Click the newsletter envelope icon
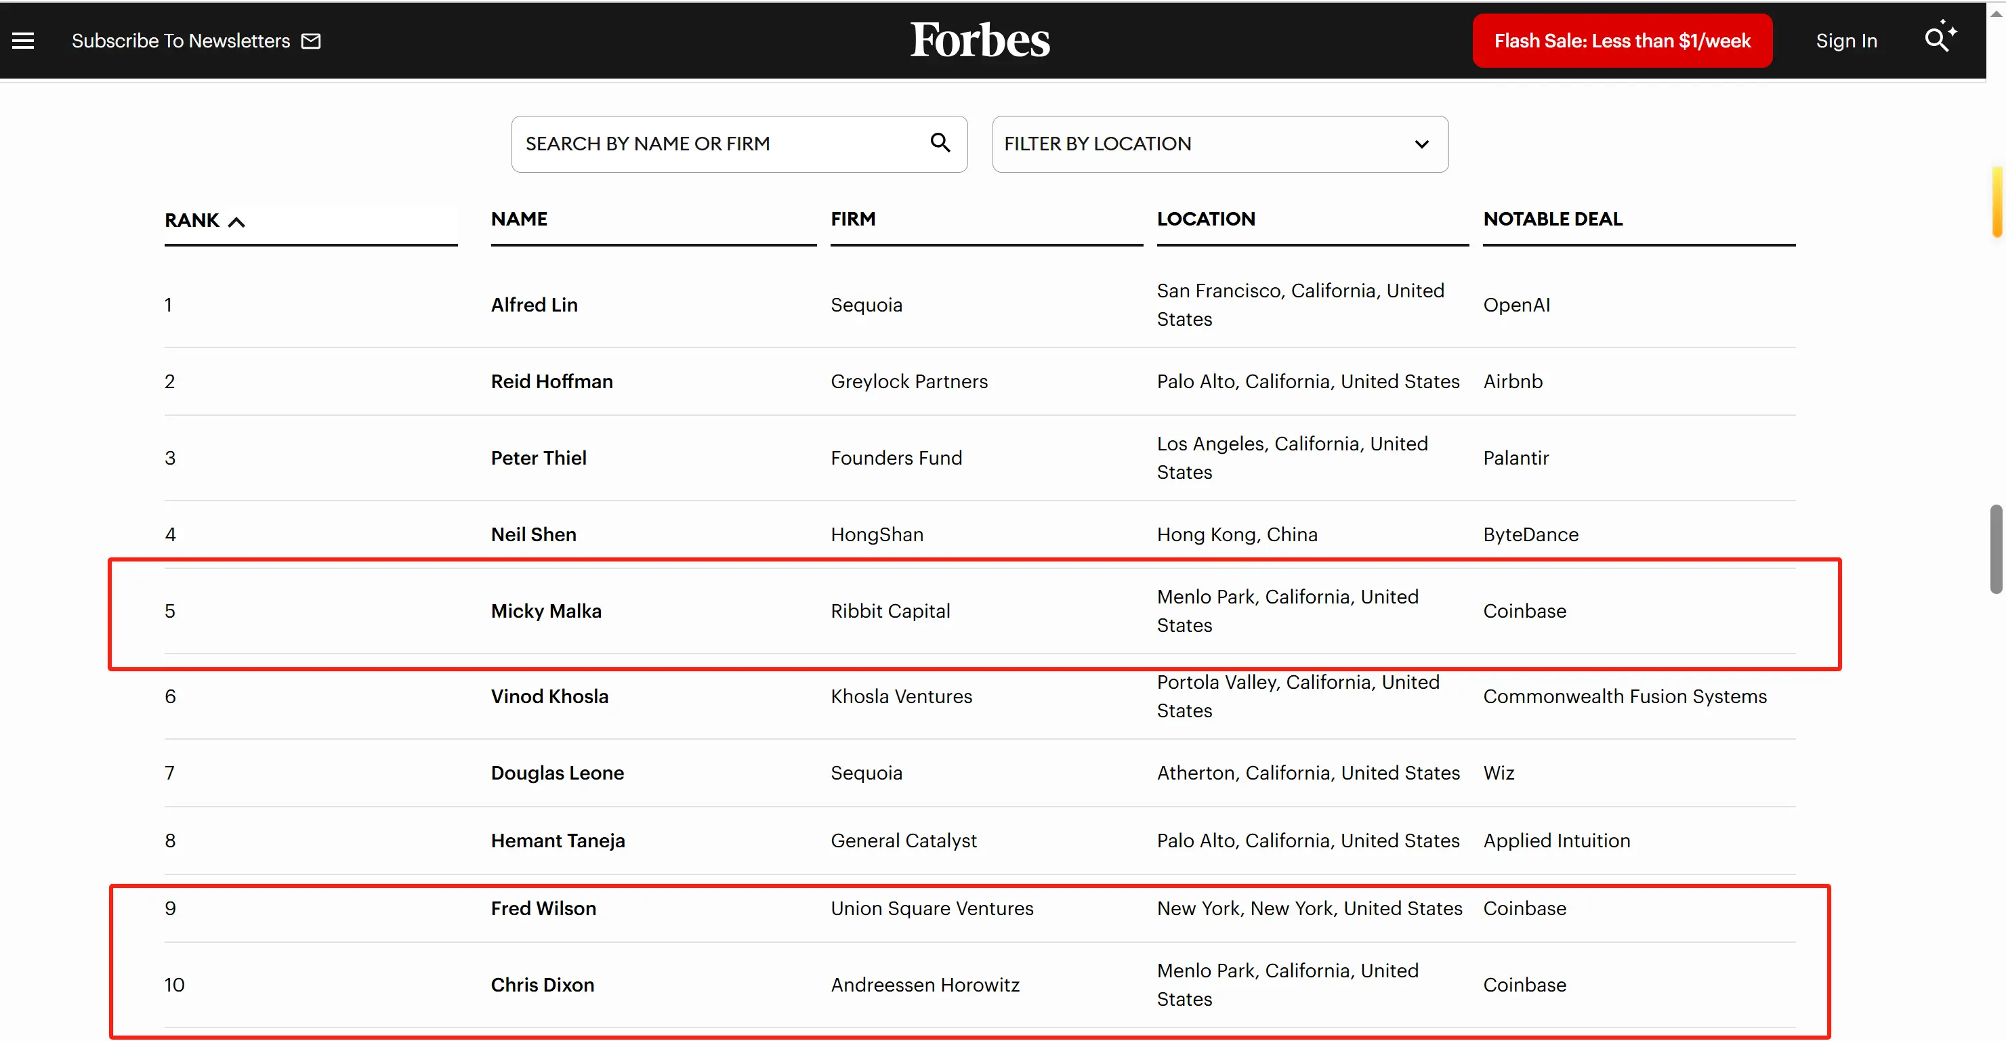The image size is (2006, 1041). coord(311,41)
